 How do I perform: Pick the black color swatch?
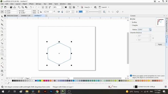pyautogui.click(x=13, y=81)
